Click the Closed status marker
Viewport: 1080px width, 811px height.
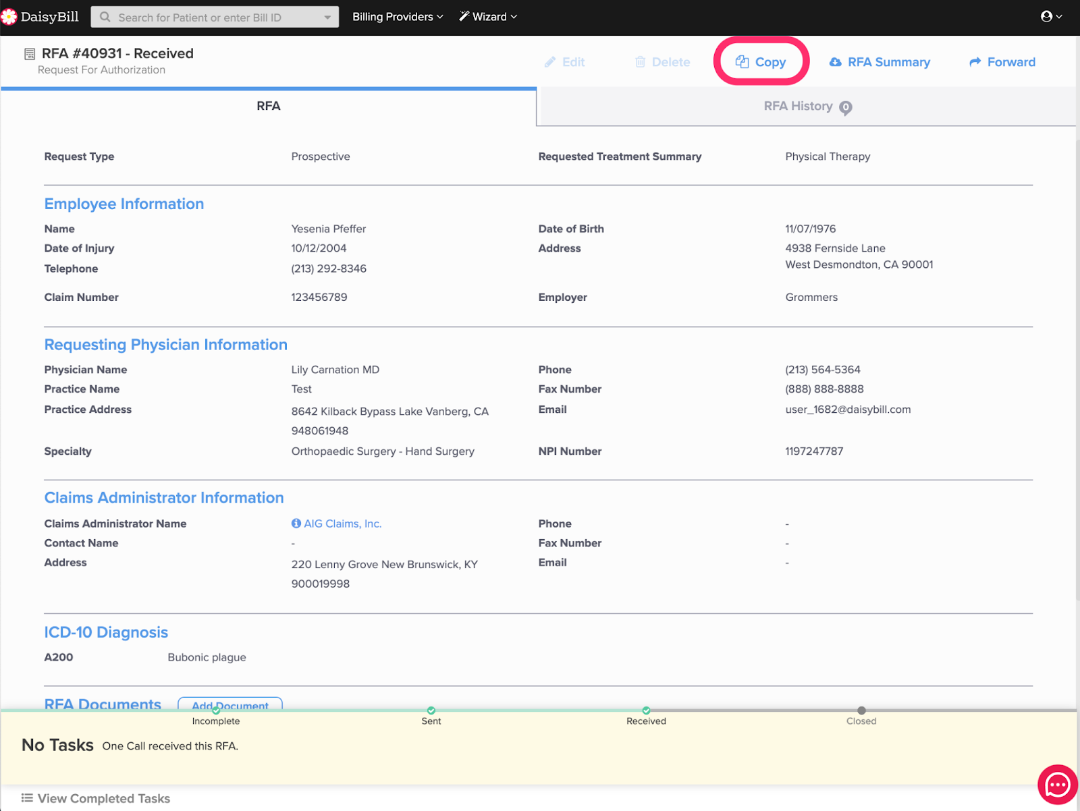tap(861, 710)
